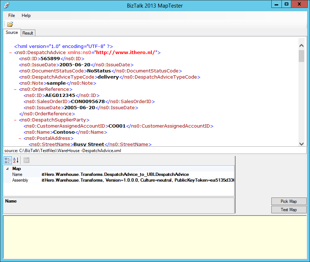310x262 pixels.
Task: Click the Pick Map button
Action: pyautogui.click(x=289, y=201)
